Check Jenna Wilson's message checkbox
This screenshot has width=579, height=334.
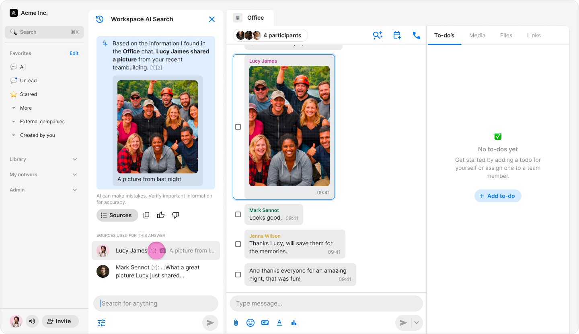pyautogui.click(x=238, y=244)
